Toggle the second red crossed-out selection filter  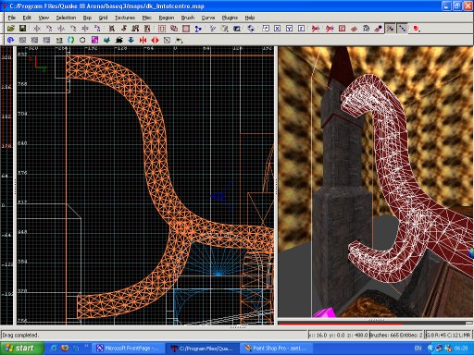[330, 29]
